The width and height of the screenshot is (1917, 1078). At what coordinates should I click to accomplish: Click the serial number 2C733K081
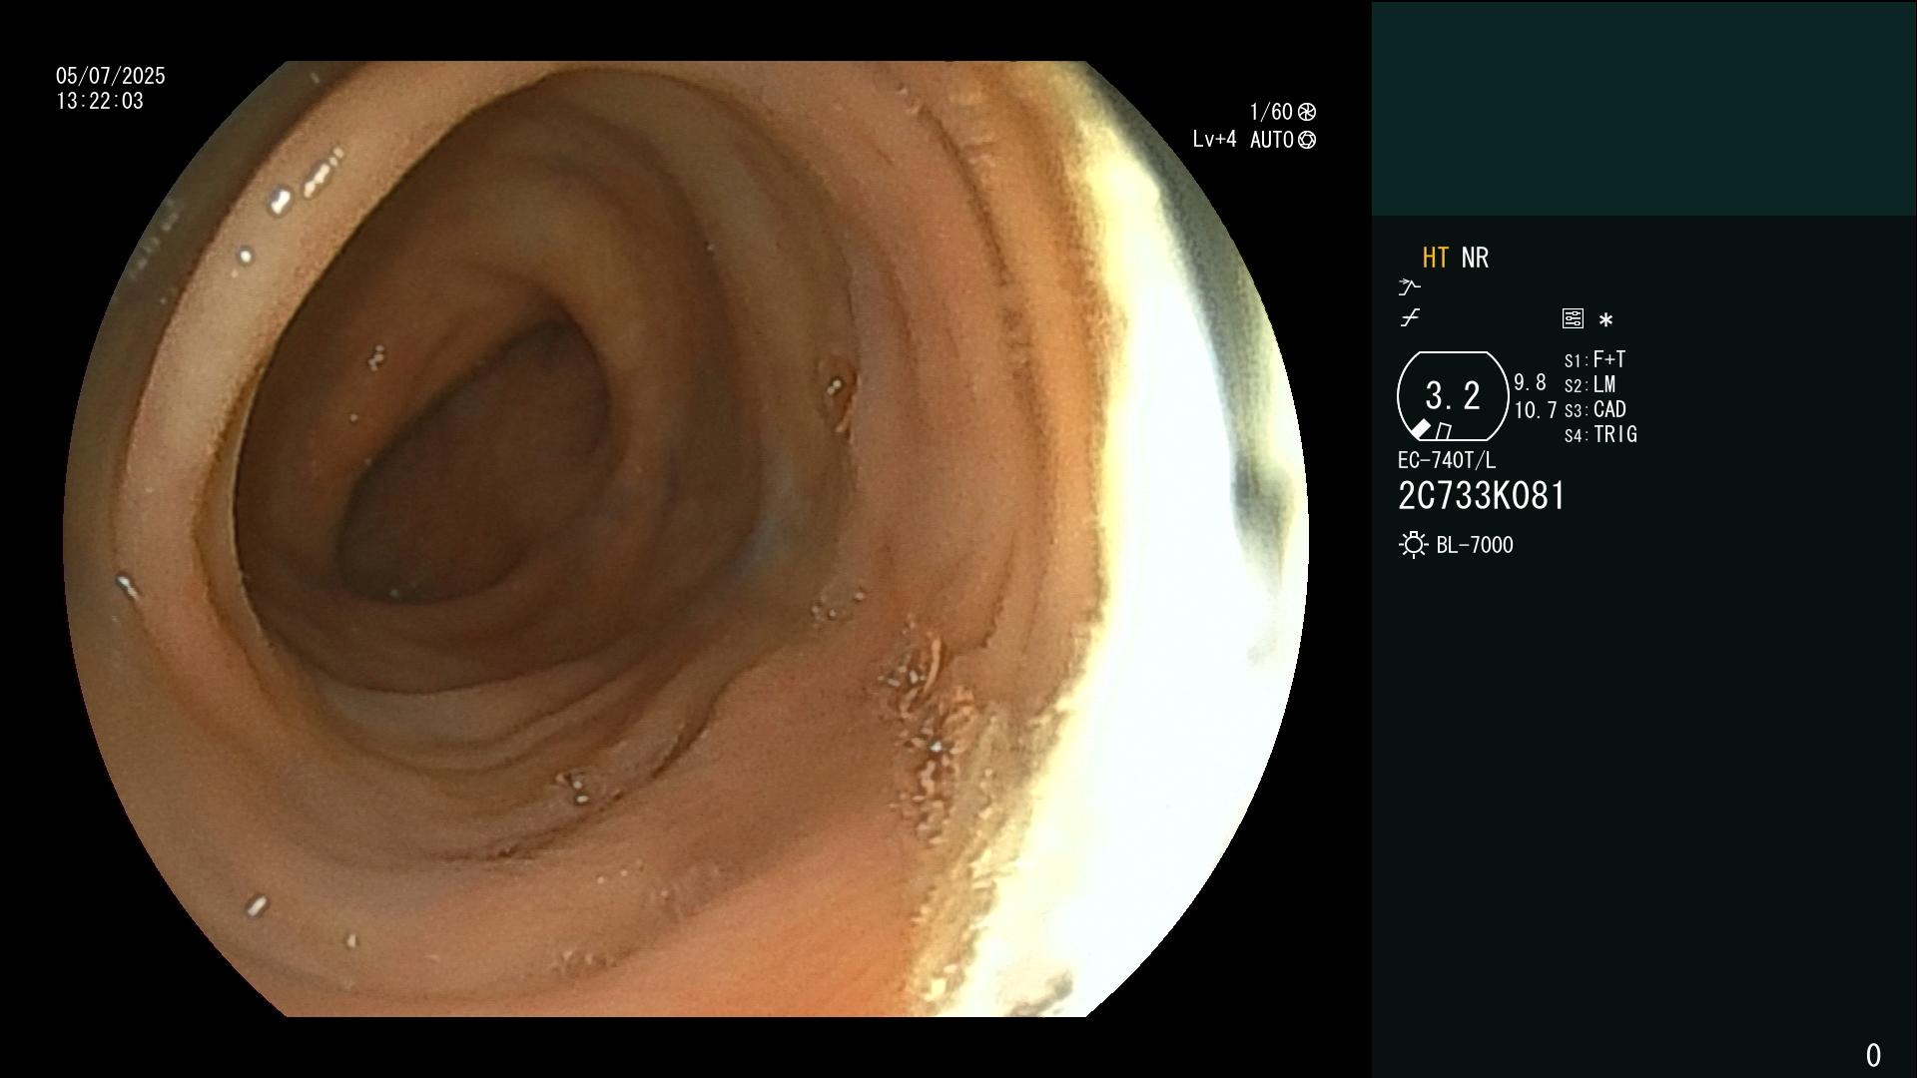tap(1482, 496)
